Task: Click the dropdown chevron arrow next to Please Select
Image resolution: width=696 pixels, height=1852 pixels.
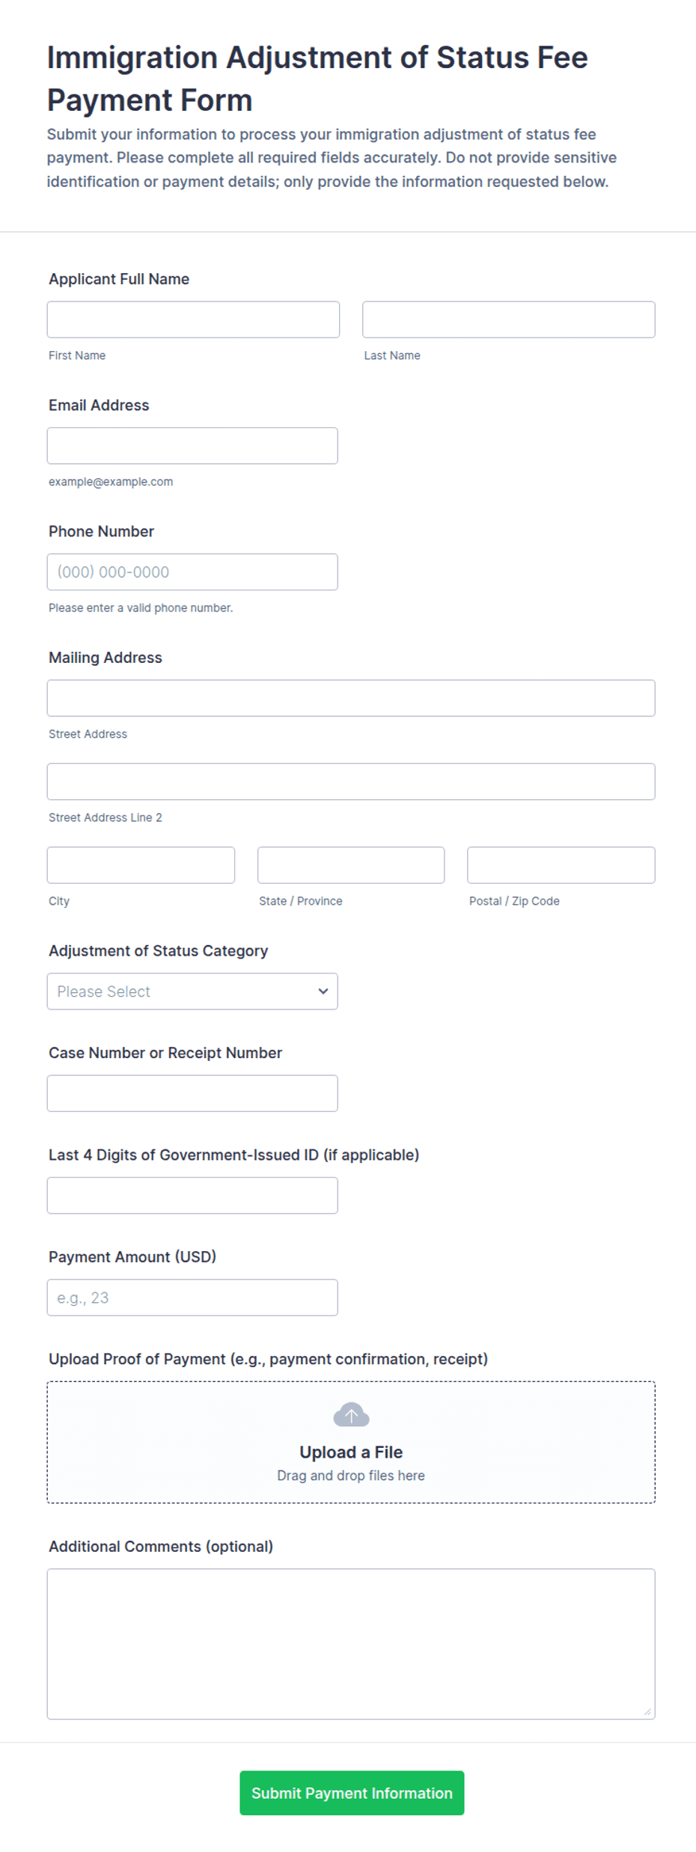Action: click(x=323, y=991)
